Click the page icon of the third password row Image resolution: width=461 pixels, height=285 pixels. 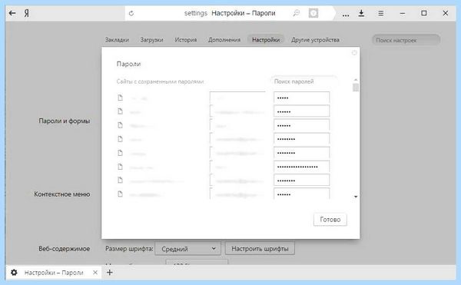pos(120,125)
